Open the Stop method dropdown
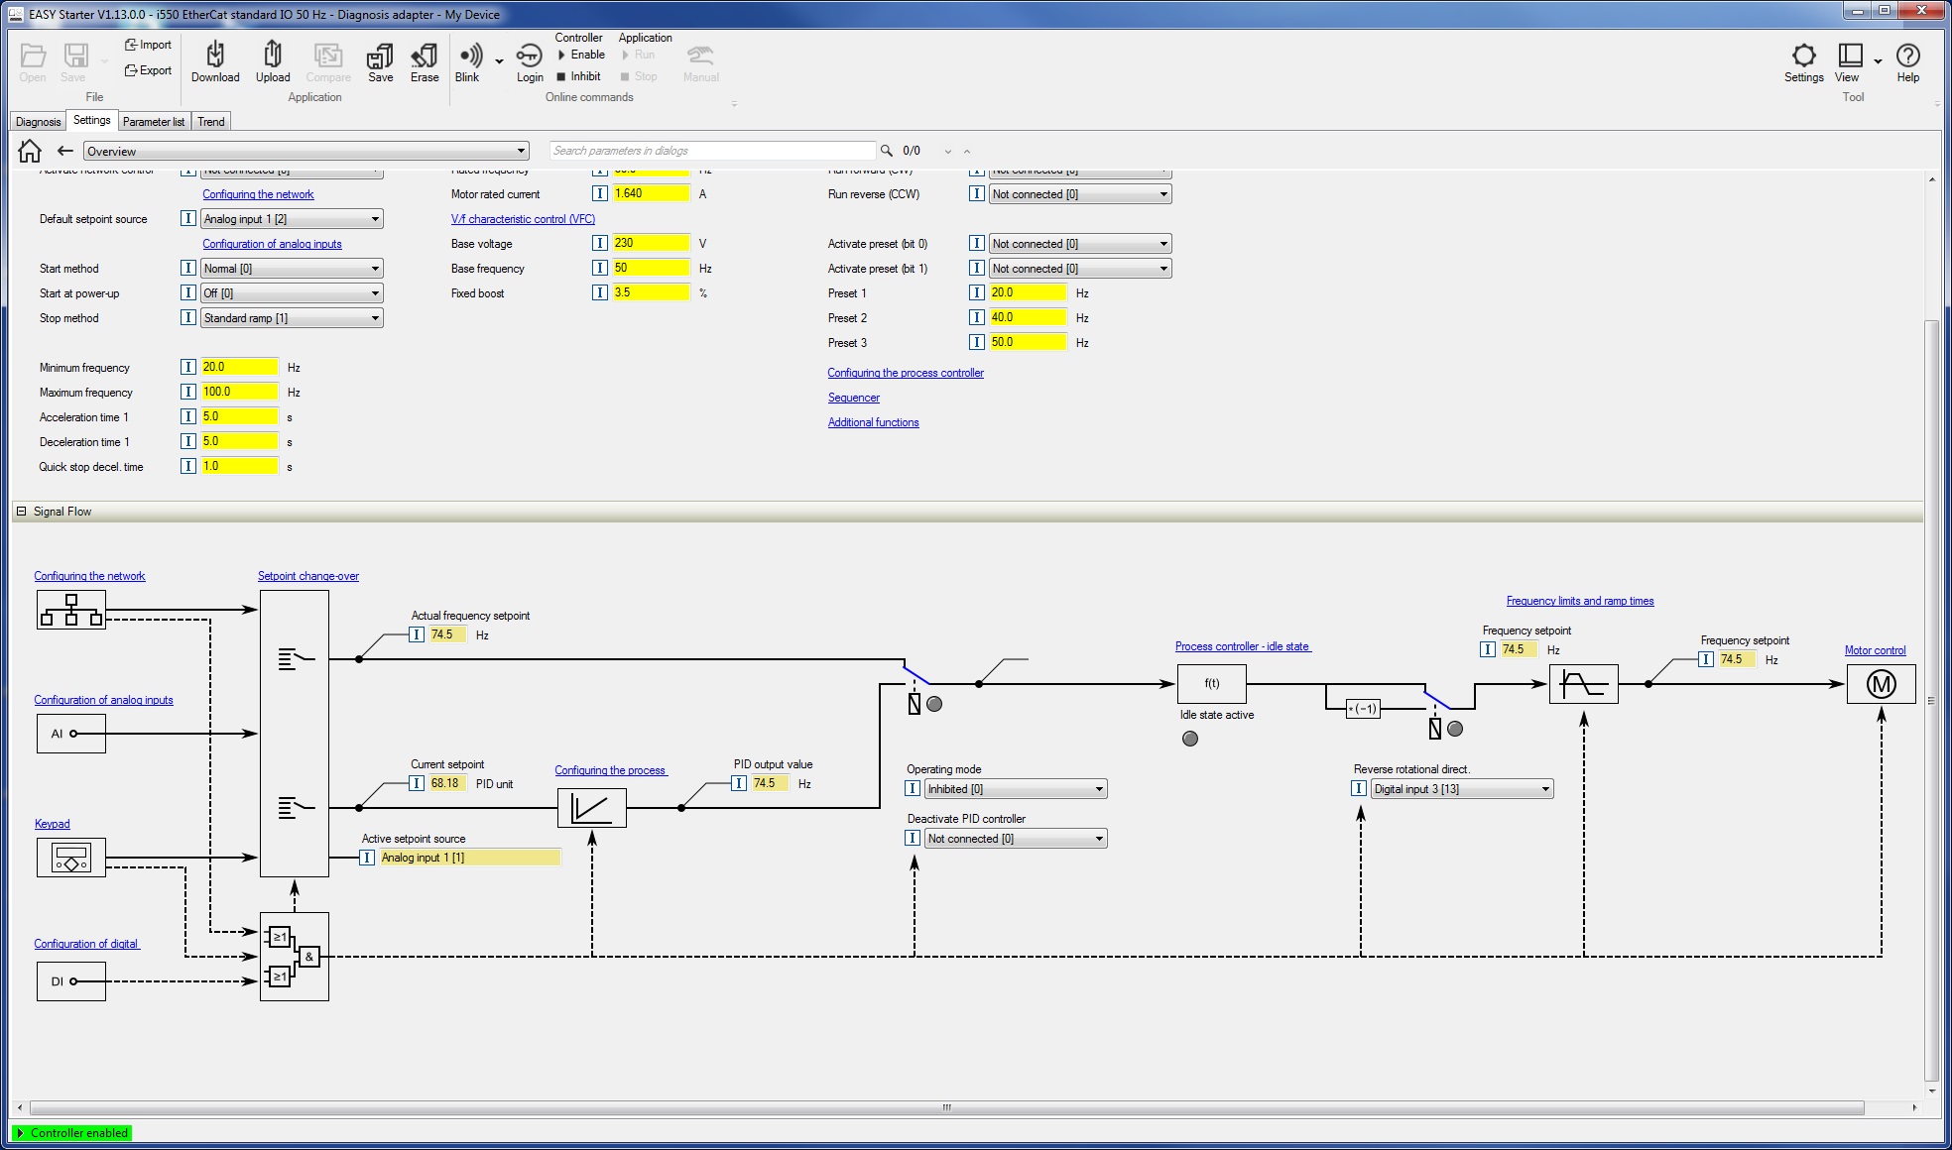The height and width of the screenshot is (1150, 1952). click(x=292, y=318)
